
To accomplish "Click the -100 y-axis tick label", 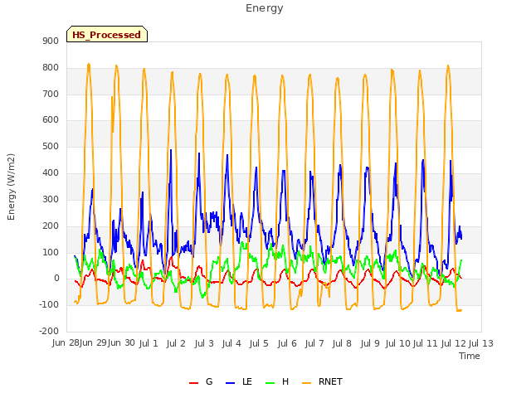I will pos(49,304).
